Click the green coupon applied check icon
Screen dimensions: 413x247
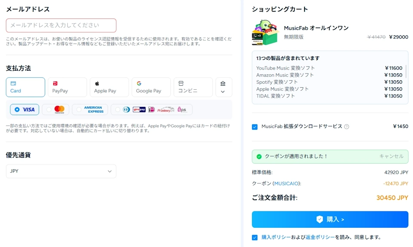click(259, 156)
